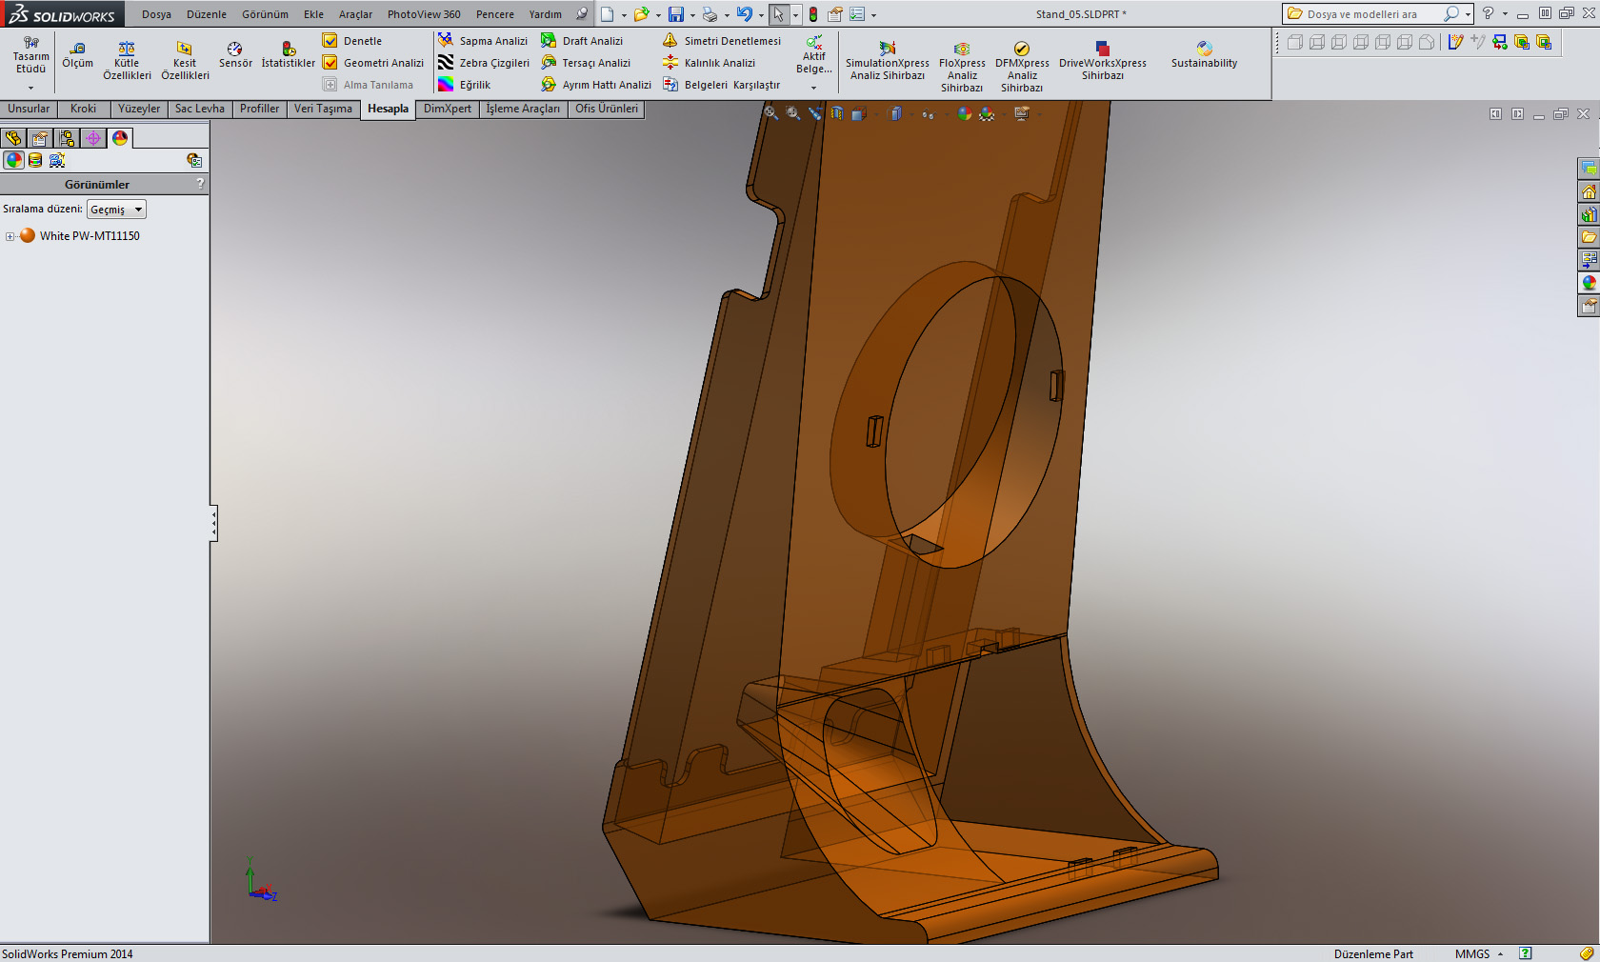
Task: Launch DriveWorksXpress Sihirbazı
Action: [x=1103, y=62]
